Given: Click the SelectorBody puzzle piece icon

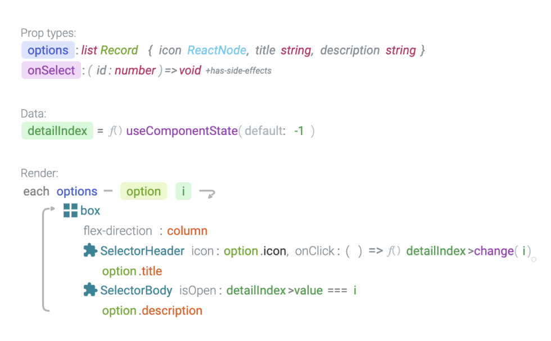Looking at the screenshot, I should [91, 290].
